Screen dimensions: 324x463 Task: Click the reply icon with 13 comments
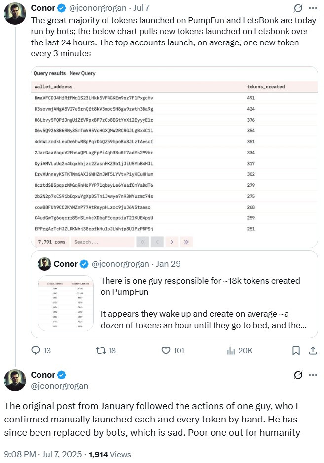(x=36, y=350)
